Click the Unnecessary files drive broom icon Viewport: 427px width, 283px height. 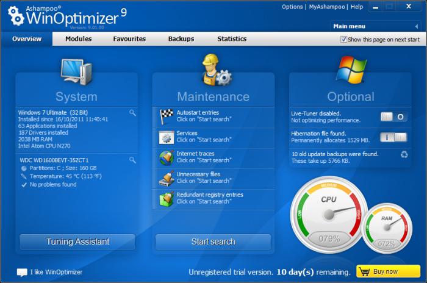[x=167, y=179]
